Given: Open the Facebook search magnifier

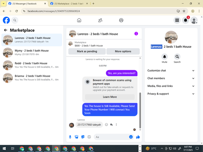Looking at the screenshot, I should 15,20.
